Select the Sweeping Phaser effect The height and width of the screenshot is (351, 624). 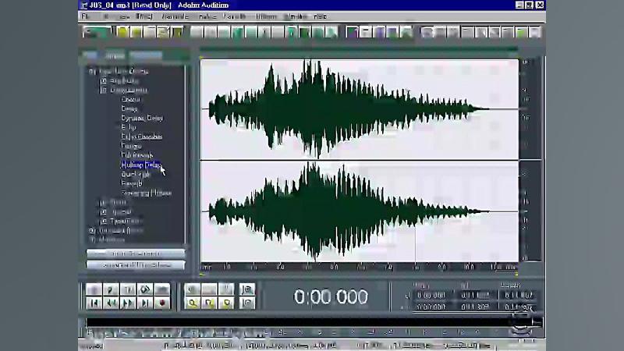[x=147, y=193]
